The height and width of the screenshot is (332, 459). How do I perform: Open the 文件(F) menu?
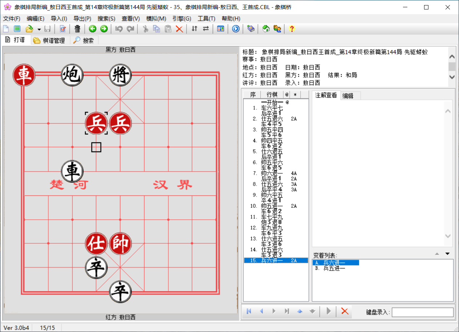point(12,19)
